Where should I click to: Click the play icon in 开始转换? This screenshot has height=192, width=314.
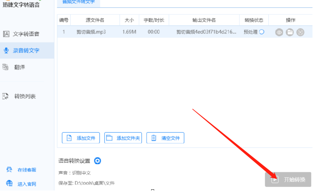tap(275, 179)
